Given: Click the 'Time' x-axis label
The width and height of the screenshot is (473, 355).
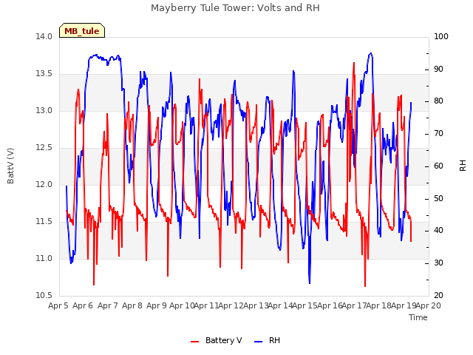Looking at the screenshot, I should point(418,317).
